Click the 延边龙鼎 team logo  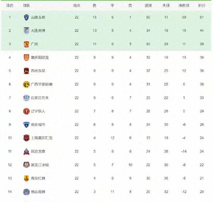click(26, 152)
